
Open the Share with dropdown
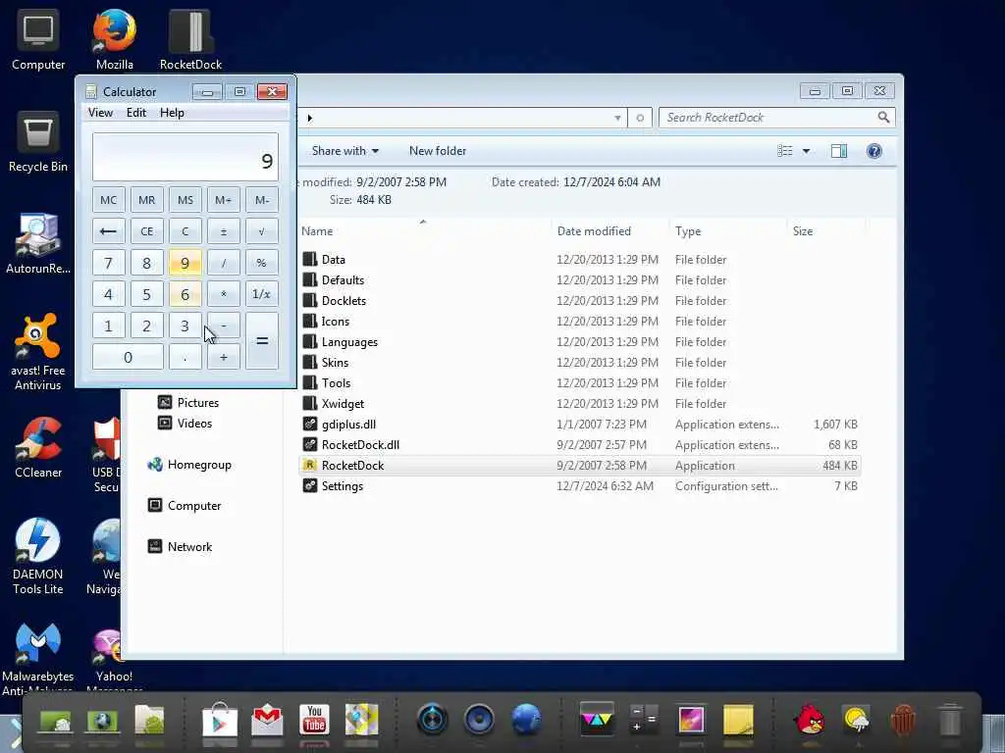pos(345,151)
